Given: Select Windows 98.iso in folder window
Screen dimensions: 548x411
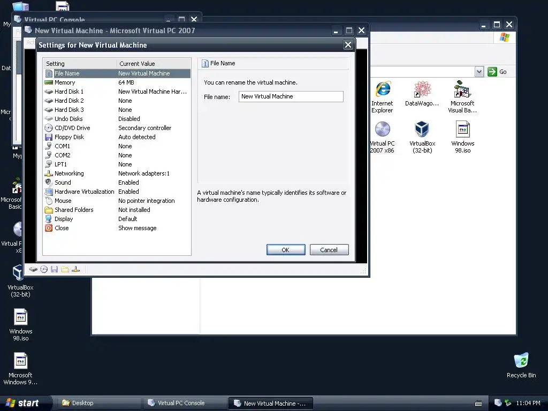Looking at the screenshot, I should pyautogui.click(x=463, y=137).
